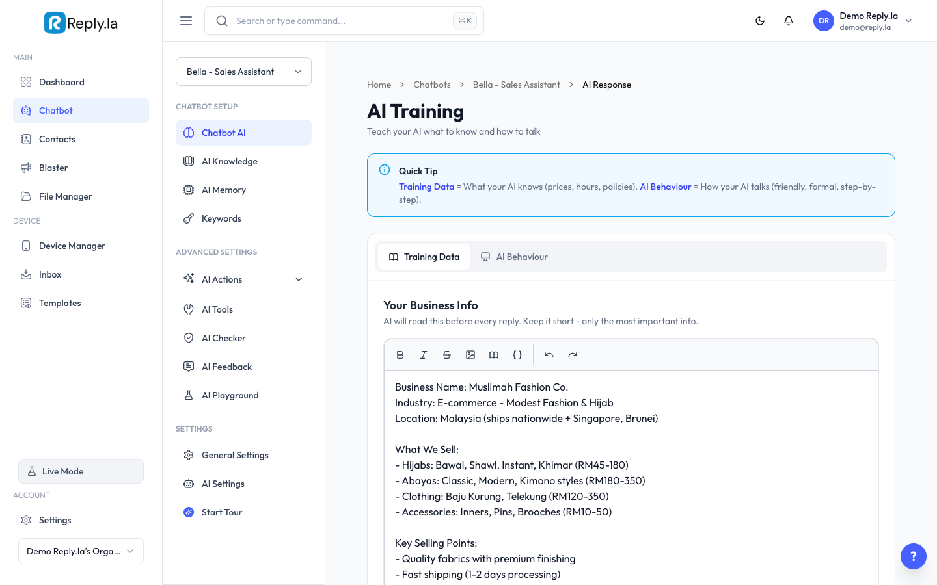Click the book icon in editor toolbar
Viewport: 937px width, 585px height.
(494, 355)
